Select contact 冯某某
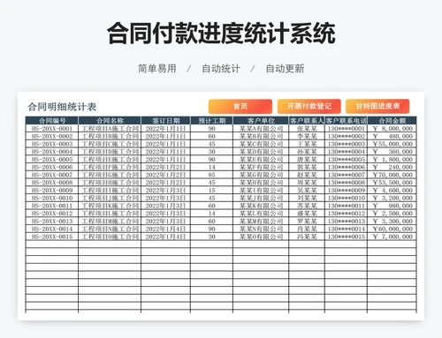442x338 pixels. (x=307, y=237)
